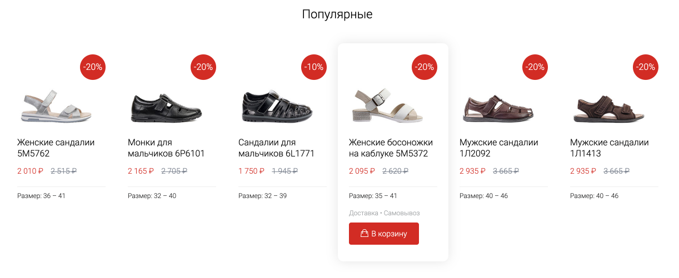Click the silver women's sandal 5М5762 image
The width and height of the screenshot is (679, 278).
56,105
